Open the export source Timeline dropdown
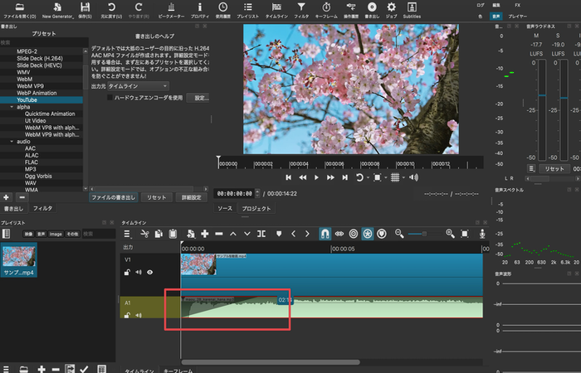This screenshot has height=373, width=581. point(139,85)
